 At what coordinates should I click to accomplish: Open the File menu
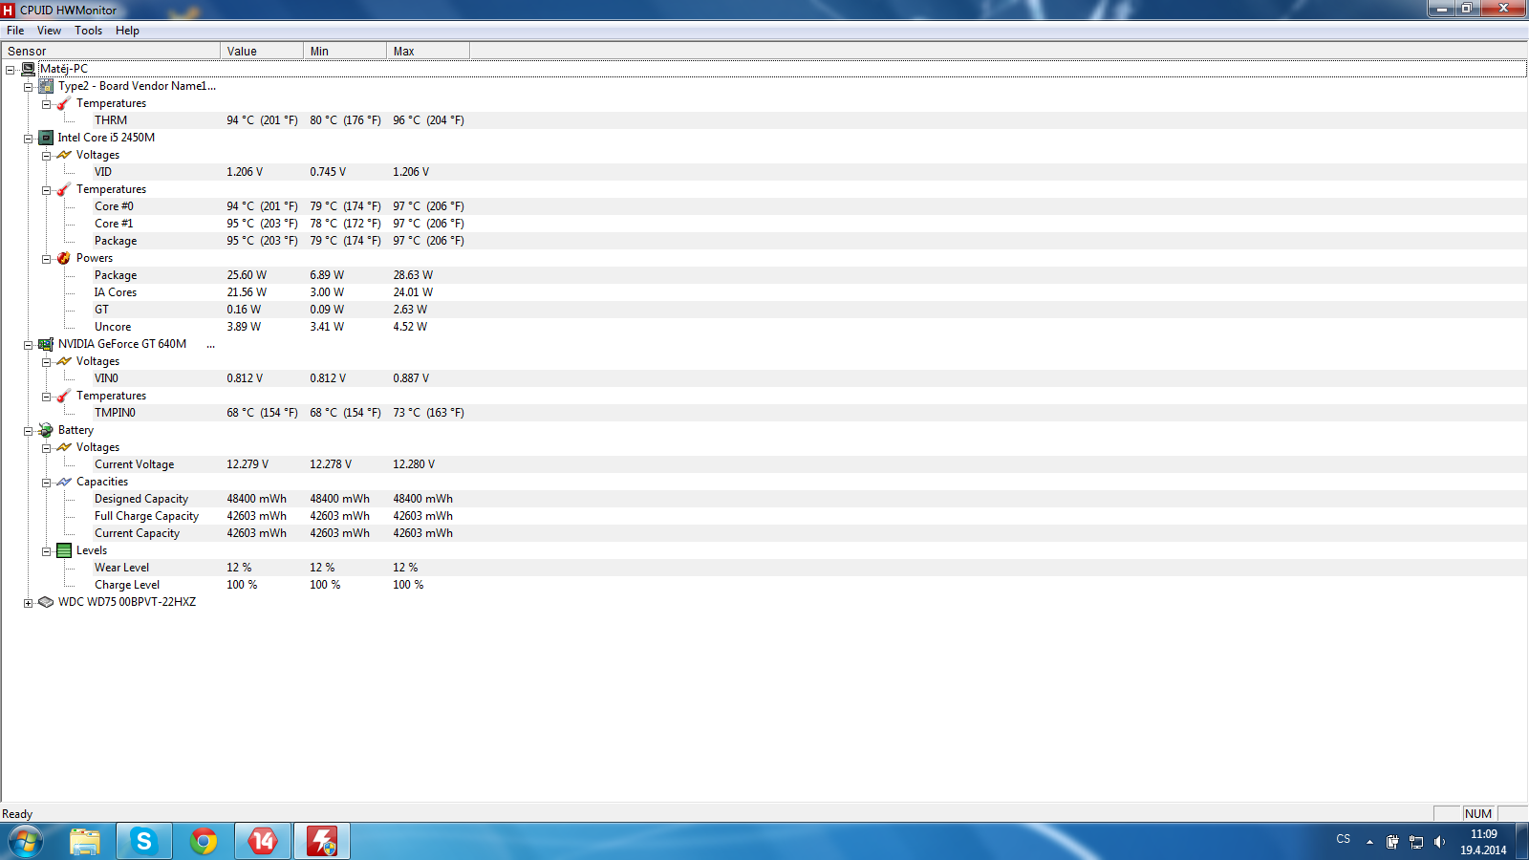(x=15, y=31)
